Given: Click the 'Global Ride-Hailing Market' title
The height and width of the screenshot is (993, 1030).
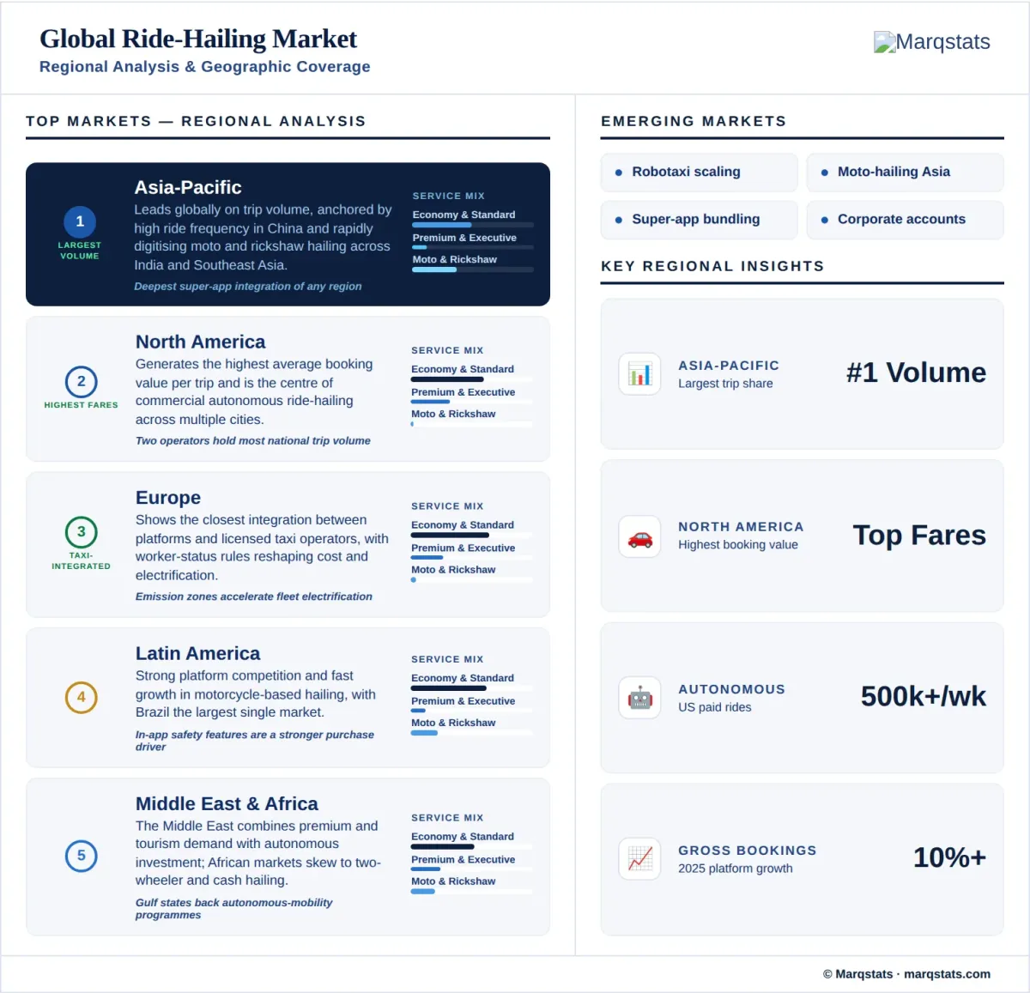Looking at the screenshot, I should [198, 39].
